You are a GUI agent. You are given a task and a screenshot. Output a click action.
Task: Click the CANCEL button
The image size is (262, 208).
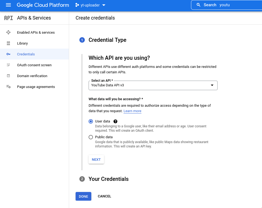[x=104, y=196]
